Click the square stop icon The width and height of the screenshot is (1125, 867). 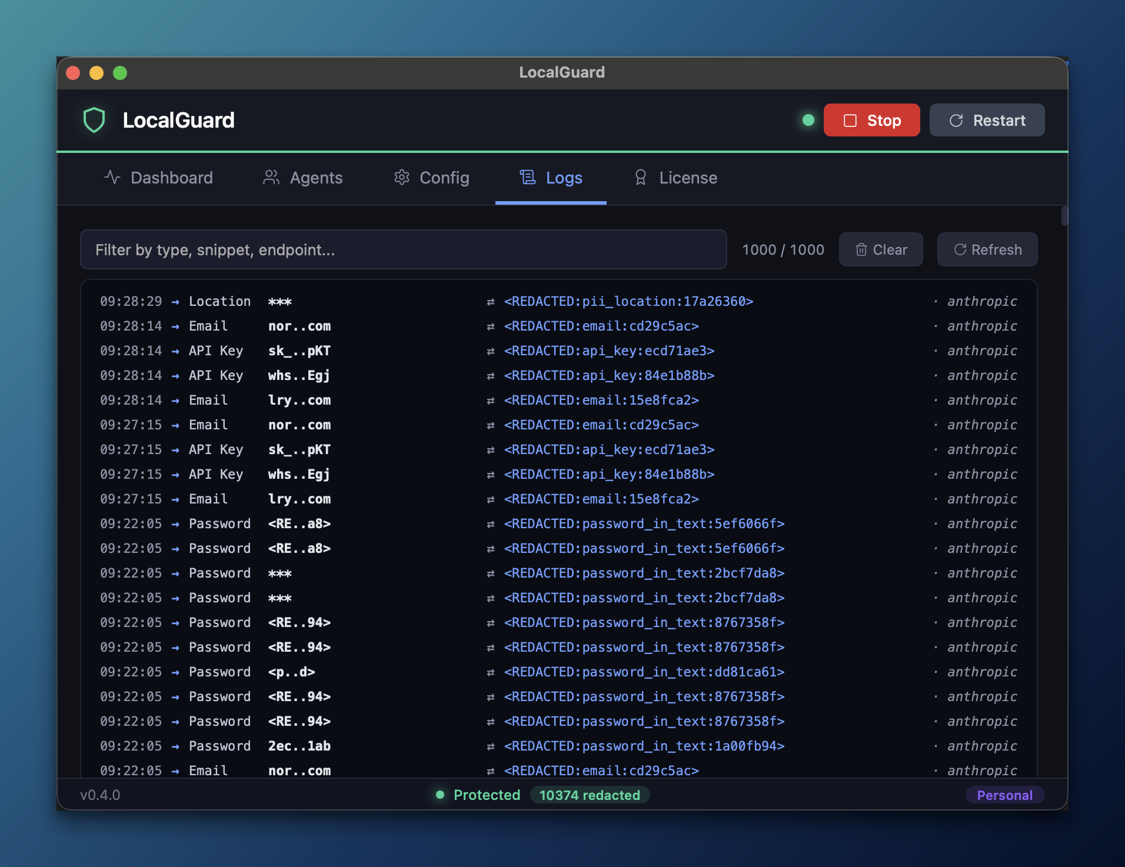pos(850,120)
